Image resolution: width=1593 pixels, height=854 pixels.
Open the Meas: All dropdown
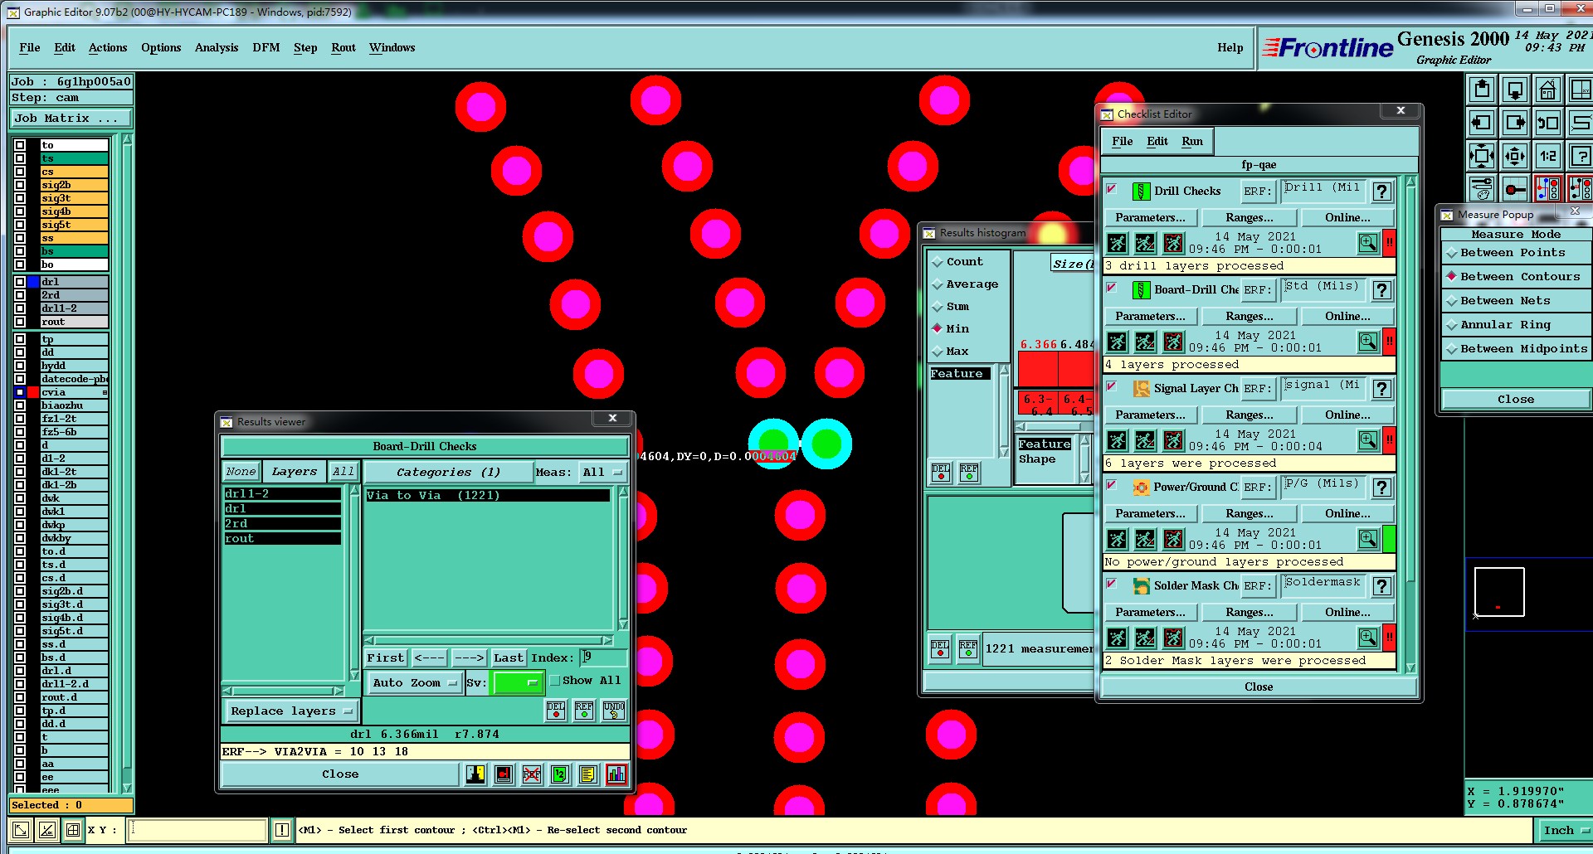click(x=603, y=473)
